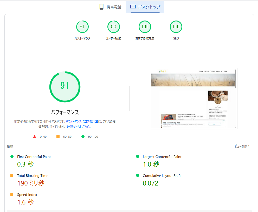Click the 1.6 秒 Speed Index value
Image resolution: width=258 pixels, height=212 pixels.
click(25, 202)
